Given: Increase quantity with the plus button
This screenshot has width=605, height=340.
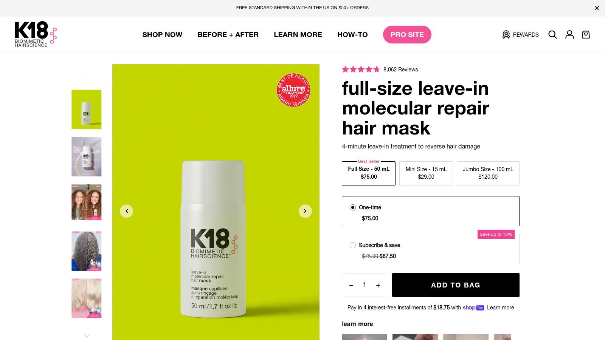Looking at the screenshot, I should [378, 285].
